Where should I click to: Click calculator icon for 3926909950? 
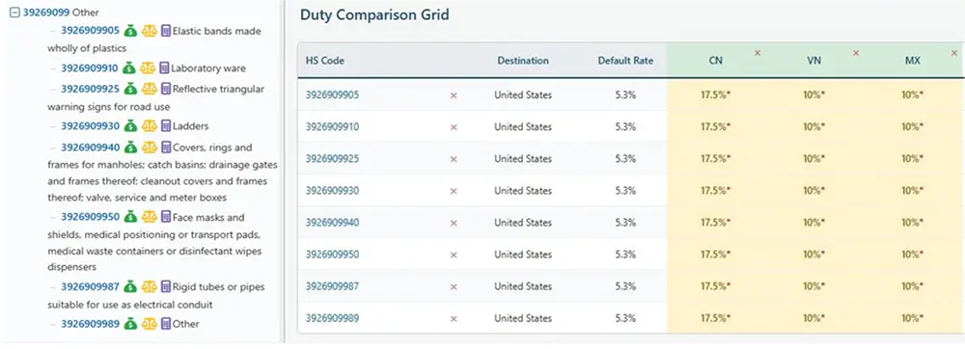pos(166,217)
